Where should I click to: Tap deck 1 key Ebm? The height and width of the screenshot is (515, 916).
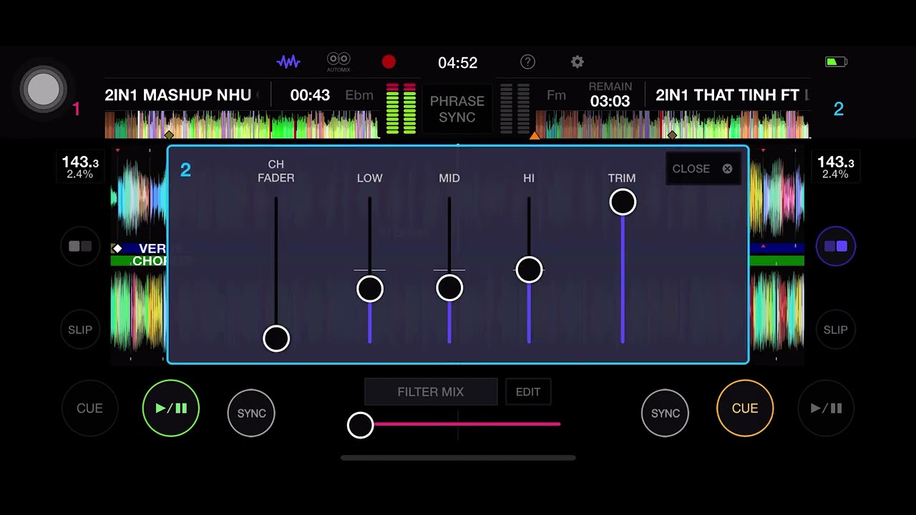[x=359, y=95]
